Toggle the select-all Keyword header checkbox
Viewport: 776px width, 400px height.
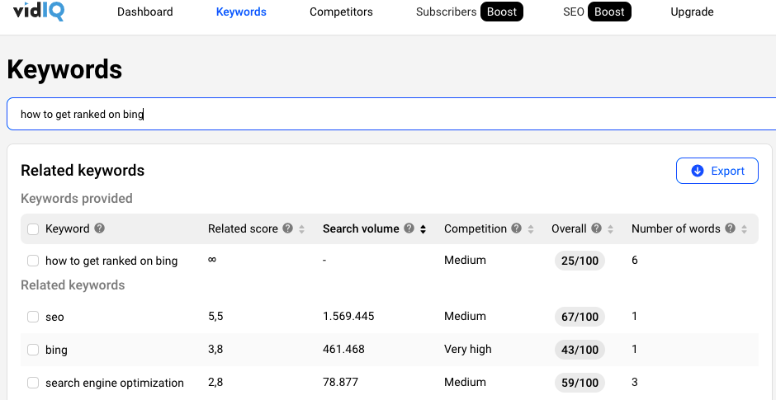(x=33, y=229)
